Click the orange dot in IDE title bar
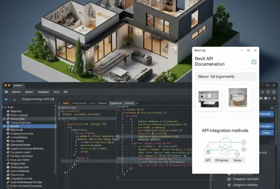The width and height of the screenshot is (280, 189). 5,85
